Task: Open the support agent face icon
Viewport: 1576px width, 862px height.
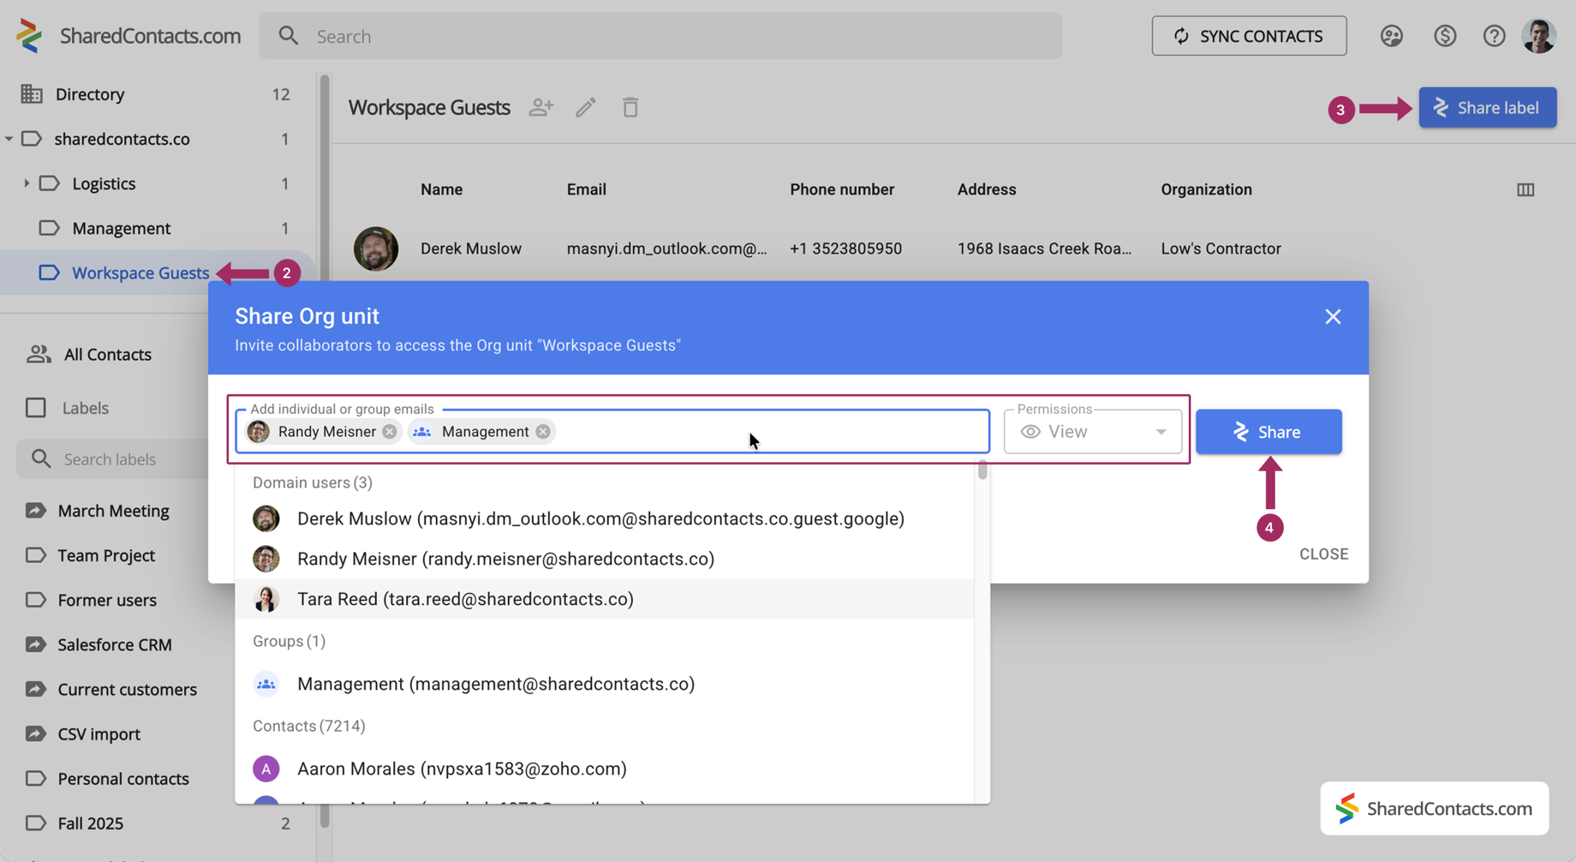Action: 1391,36
